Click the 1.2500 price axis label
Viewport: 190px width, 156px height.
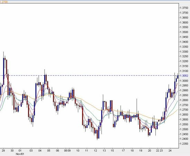(x=184, y=129)
